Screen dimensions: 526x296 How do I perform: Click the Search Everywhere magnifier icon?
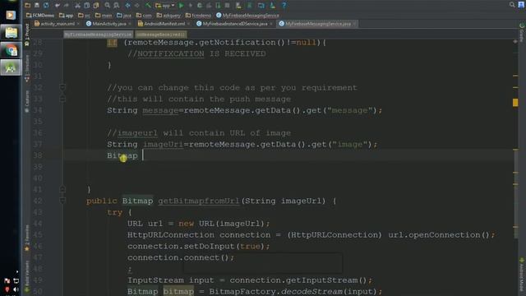tap(512, 5)
